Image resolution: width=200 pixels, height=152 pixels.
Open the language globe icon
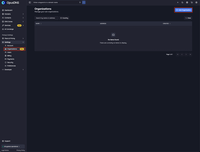(187, 2)
